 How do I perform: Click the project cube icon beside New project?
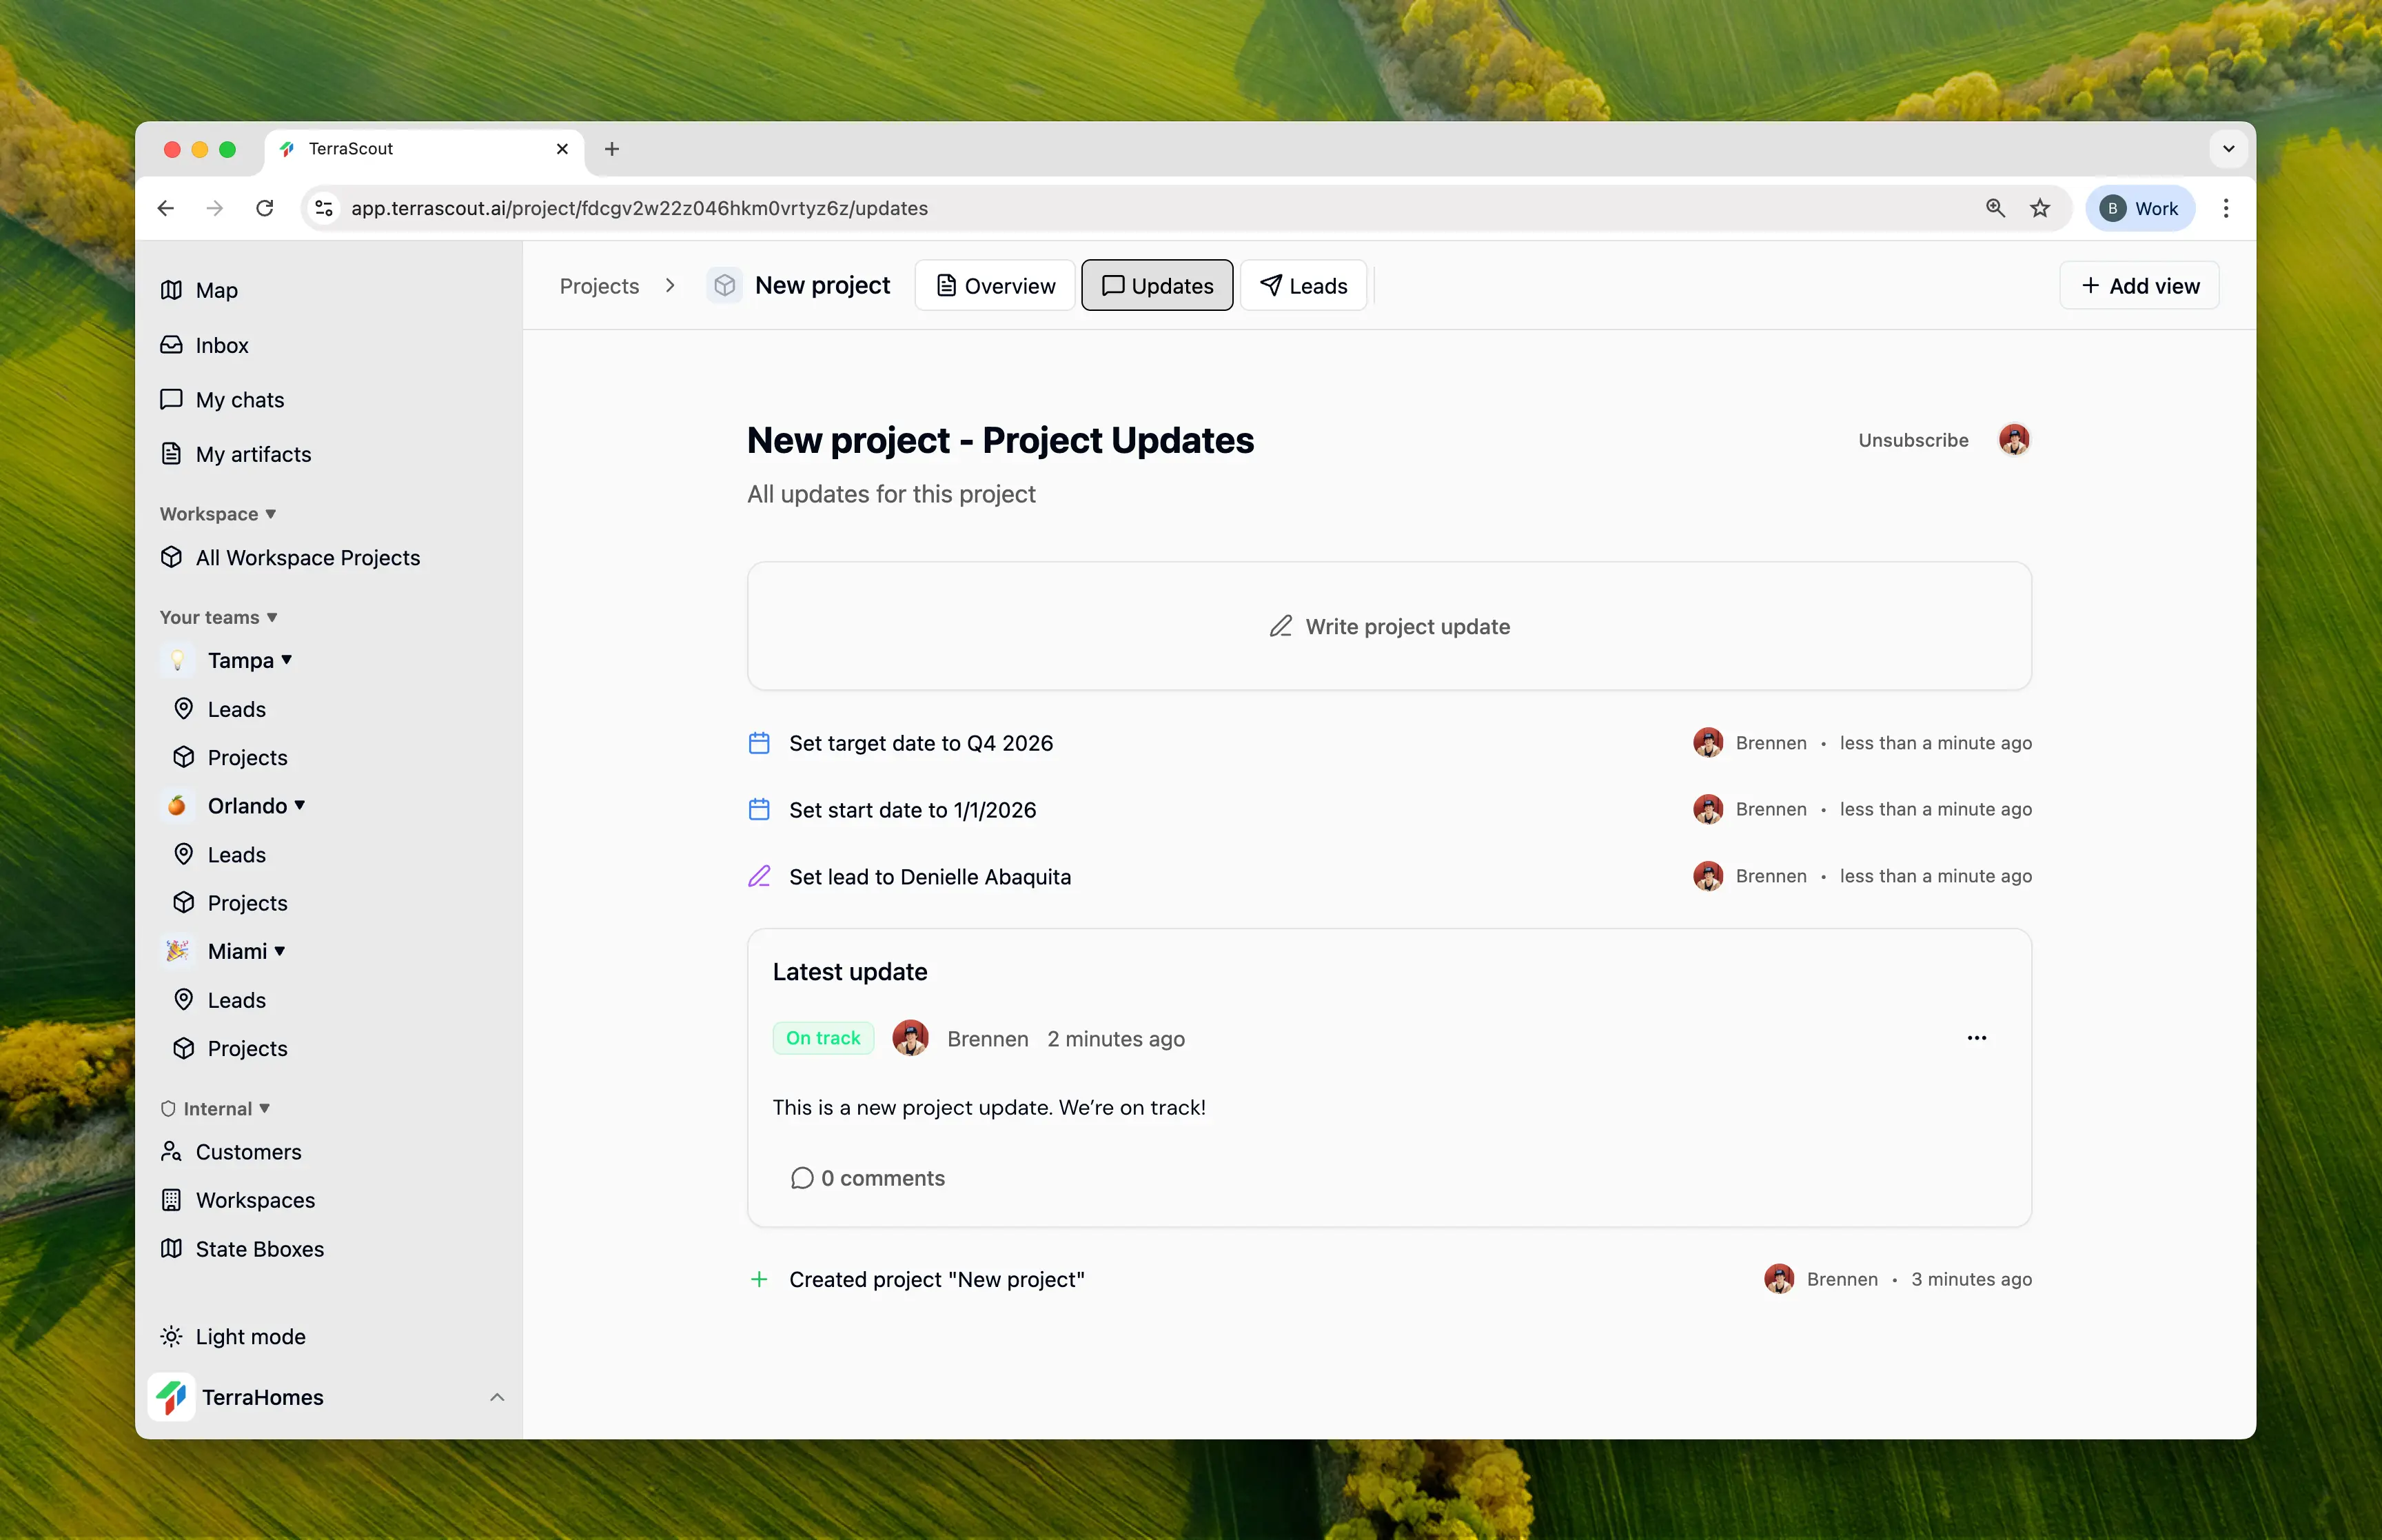click(x=724, y=286)
